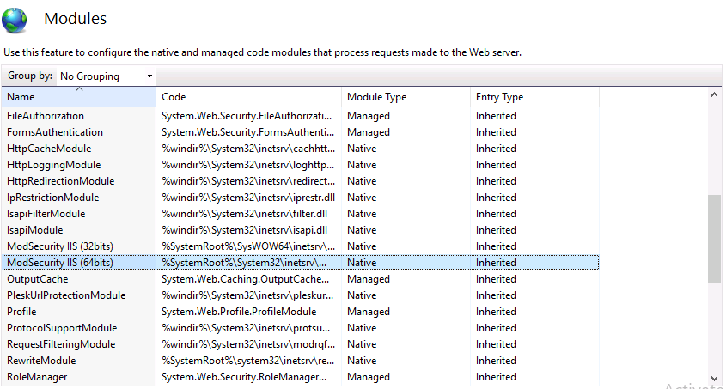Click the vertical scrollbar thumb
The image size is (726, 389).
pyautogui.click(x=715, y=239)
